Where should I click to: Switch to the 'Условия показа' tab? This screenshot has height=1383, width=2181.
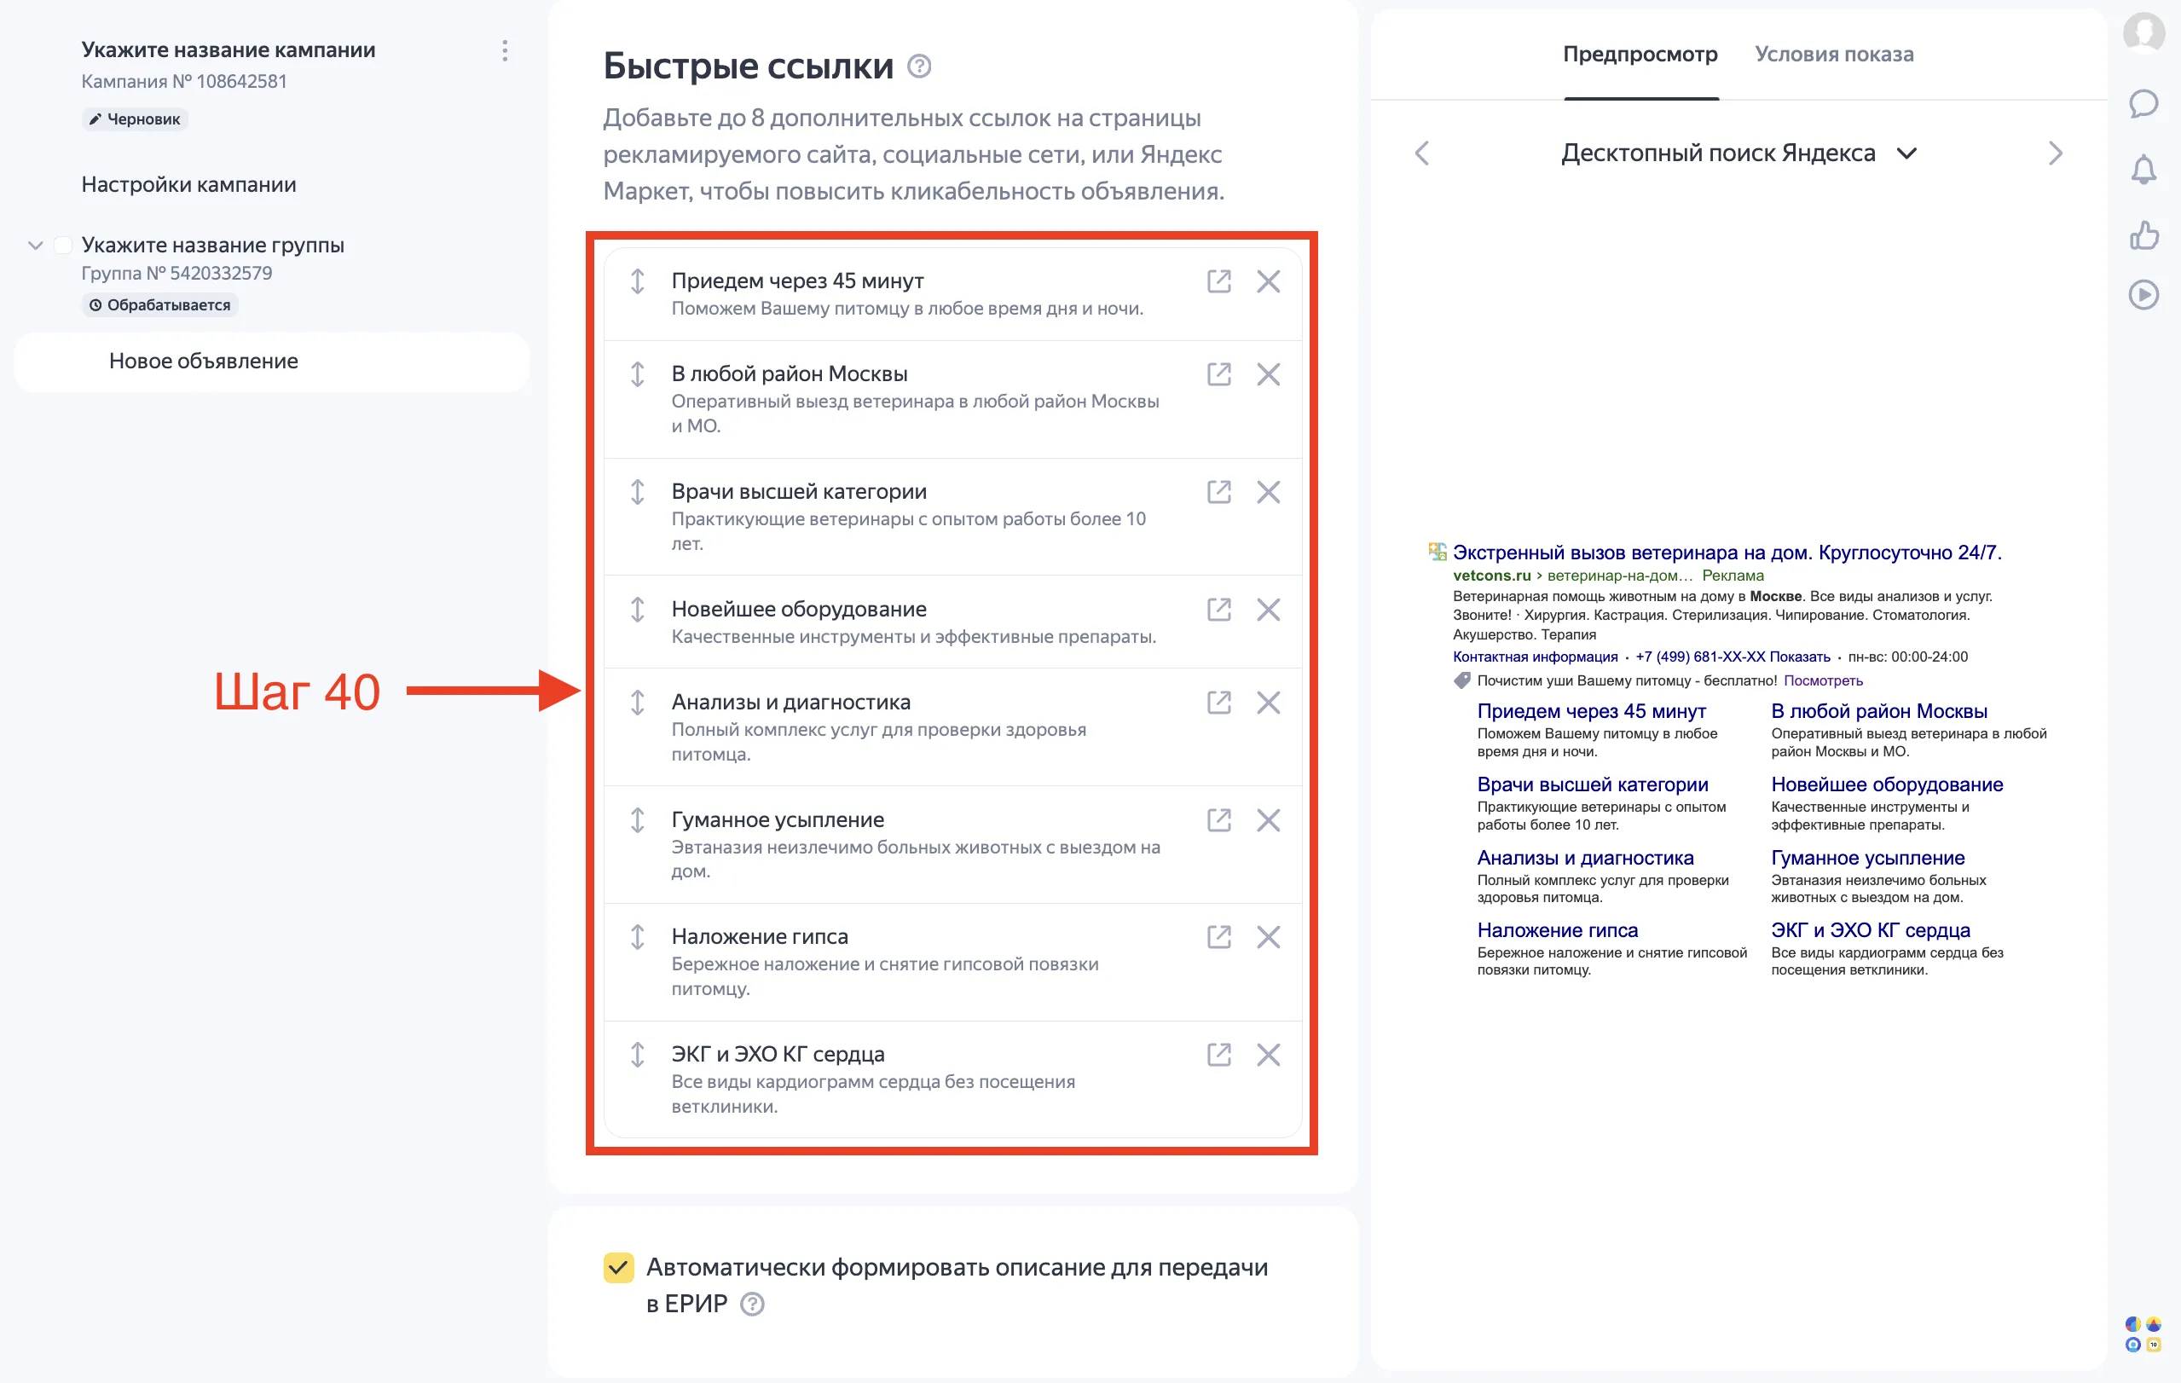click(1833, 55)
